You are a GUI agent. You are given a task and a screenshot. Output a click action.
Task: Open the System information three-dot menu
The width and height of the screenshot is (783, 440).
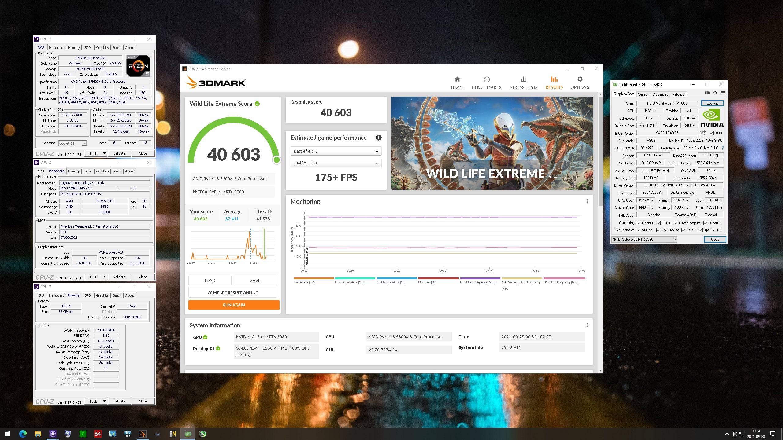click(x=587, y=325)
